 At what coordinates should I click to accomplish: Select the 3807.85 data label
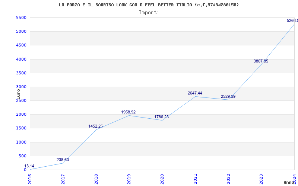(261, 61)
